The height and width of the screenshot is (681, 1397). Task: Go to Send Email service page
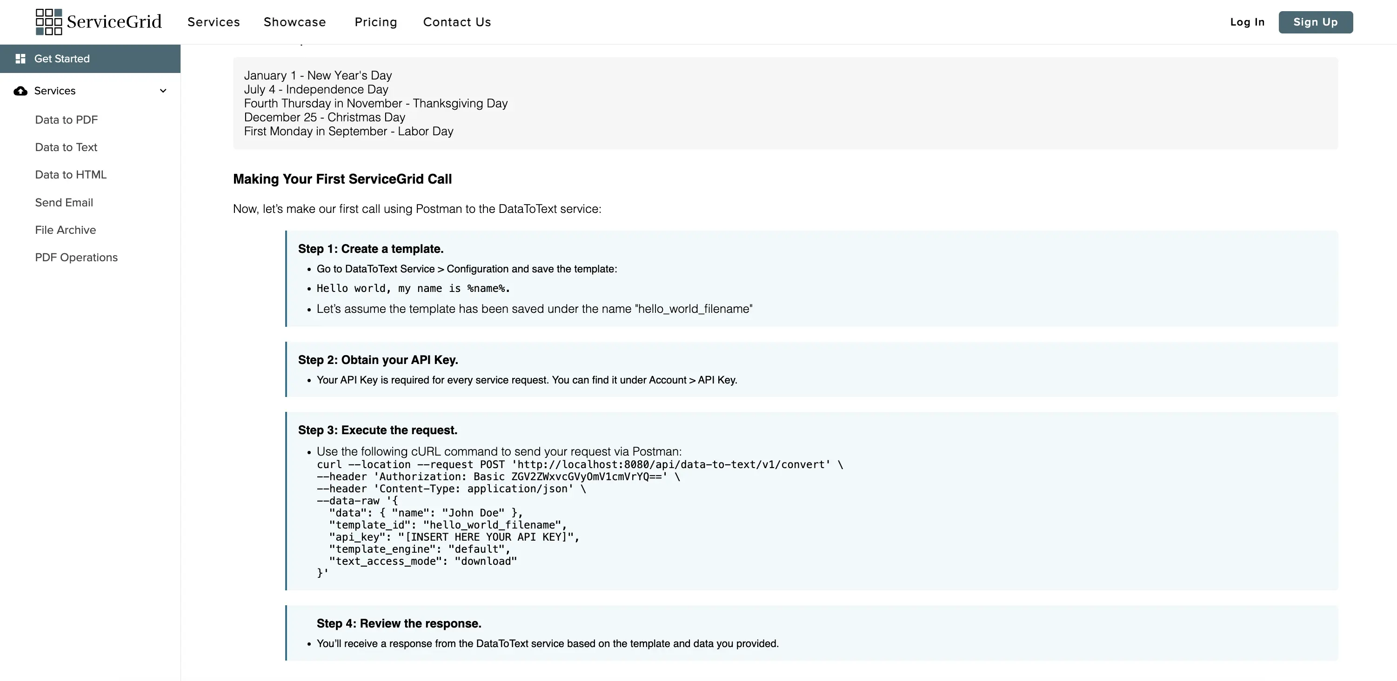[x=64, y=203]
